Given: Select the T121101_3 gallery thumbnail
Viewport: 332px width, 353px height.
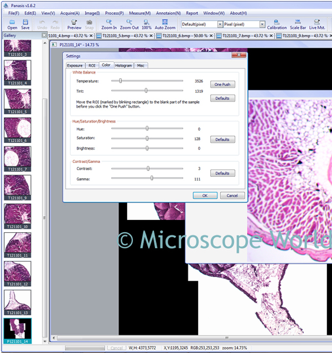Looking at the screenshot, I should coord(18,48).
